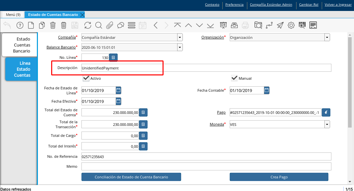
Task: Open record search with magnifier icon
Action: (x=99, y=25)
